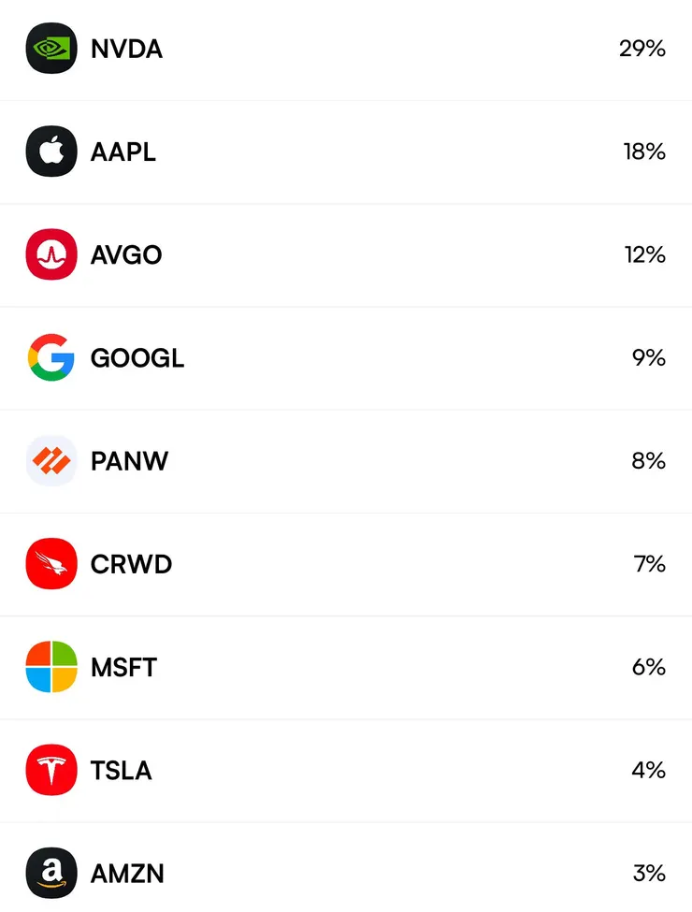Select the AMZN ticker text

point(127,874)
